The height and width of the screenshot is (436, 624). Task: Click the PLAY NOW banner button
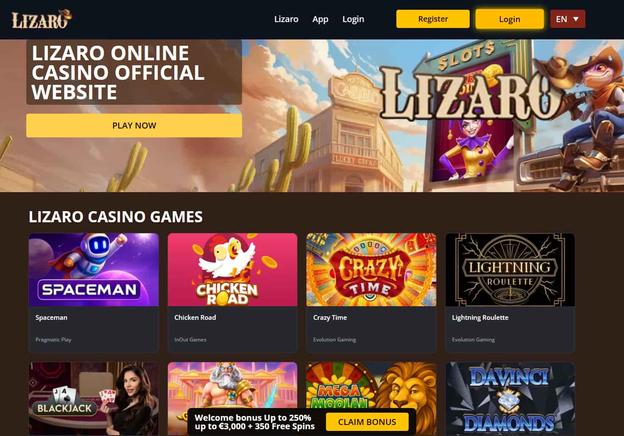134,126
